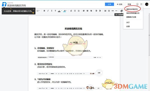Close the black tooltip popup
Viewport: 150px width, 91px height.
click(34, 9)
